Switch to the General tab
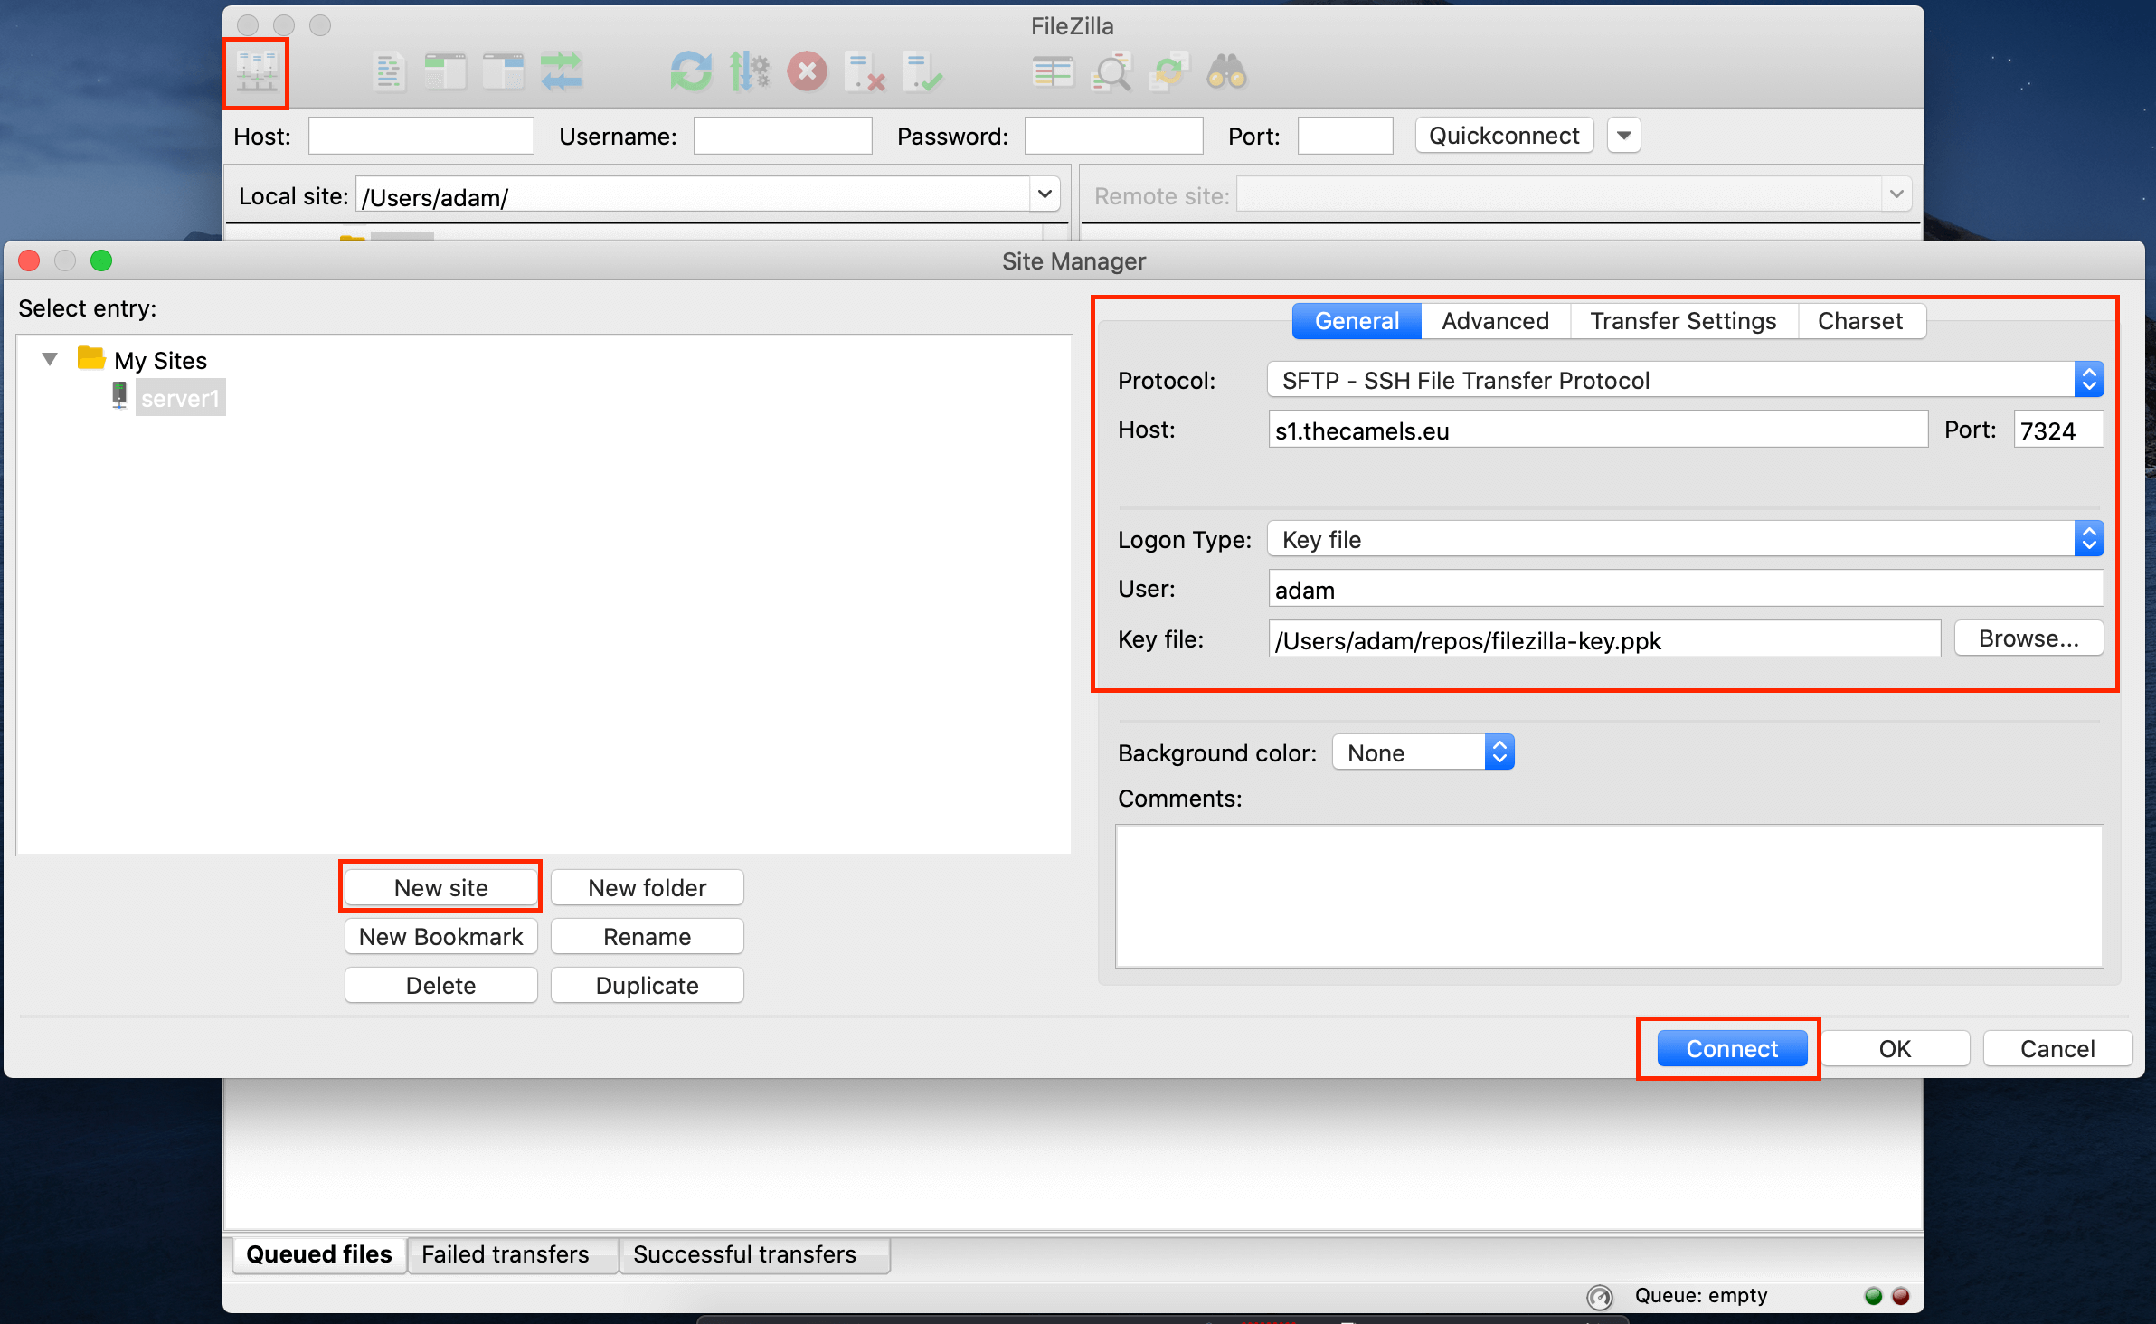2156x1324 pixels. [x=1357, y=321]
